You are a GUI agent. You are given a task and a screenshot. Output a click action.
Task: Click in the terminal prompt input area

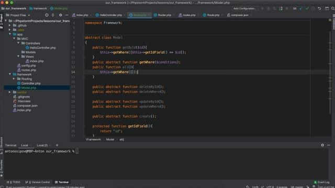click(x=77, y=151)
